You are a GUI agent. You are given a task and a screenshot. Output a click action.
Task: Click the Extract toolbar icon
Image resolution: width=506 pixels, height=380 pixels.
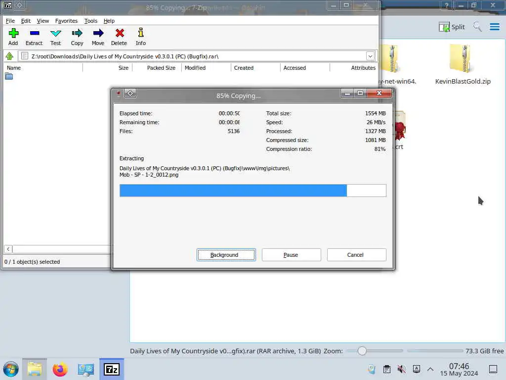34,37
